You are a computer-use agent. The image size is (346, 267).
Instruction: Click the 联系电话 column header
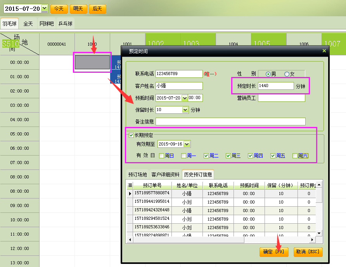[218, 185]
